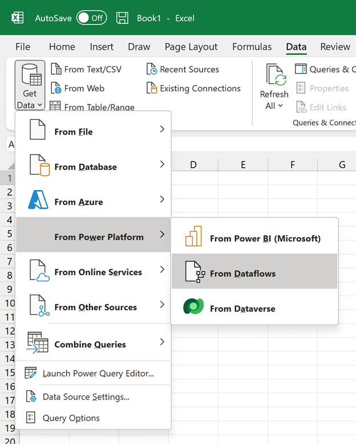Open Existing Connections label
Viewport: 356px width, 444px height.
click(200, 88)
